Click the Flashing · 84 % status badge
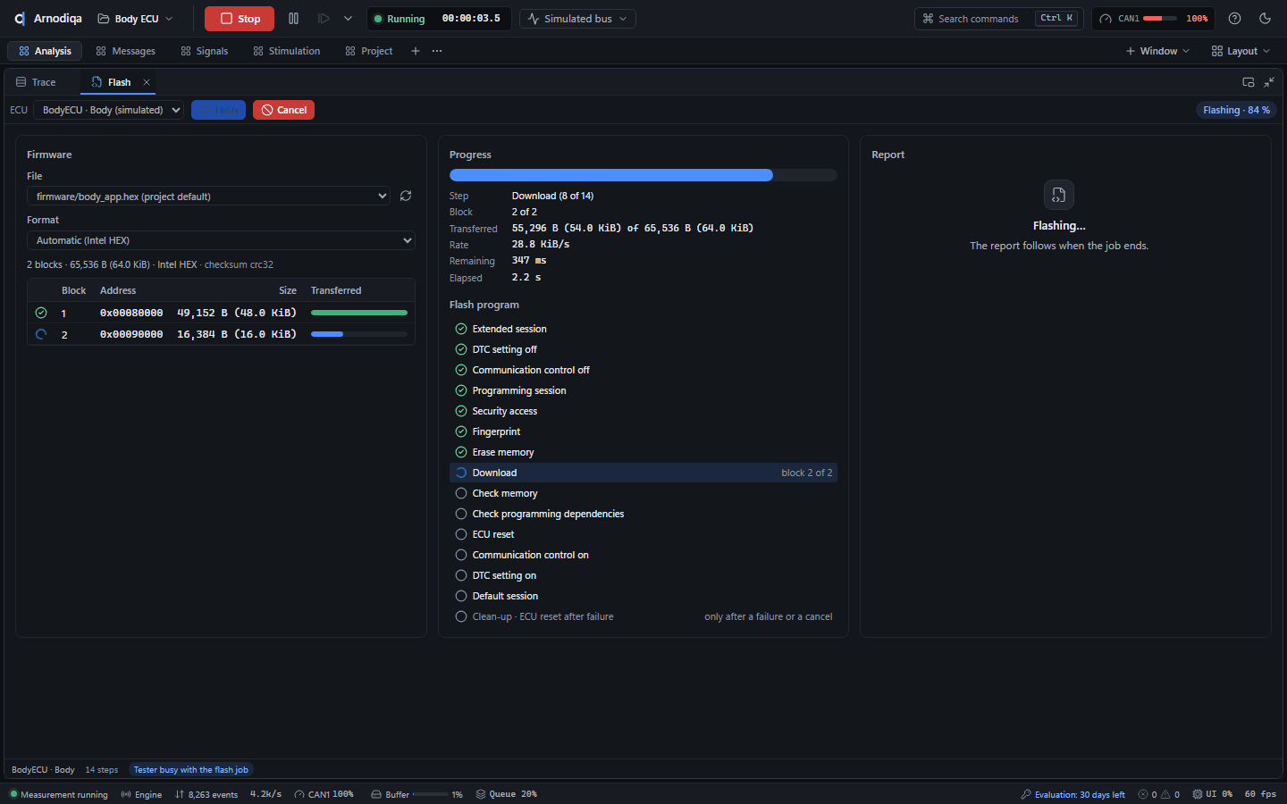Viewport: 1287px width, 804px height. coord(1236,110)
